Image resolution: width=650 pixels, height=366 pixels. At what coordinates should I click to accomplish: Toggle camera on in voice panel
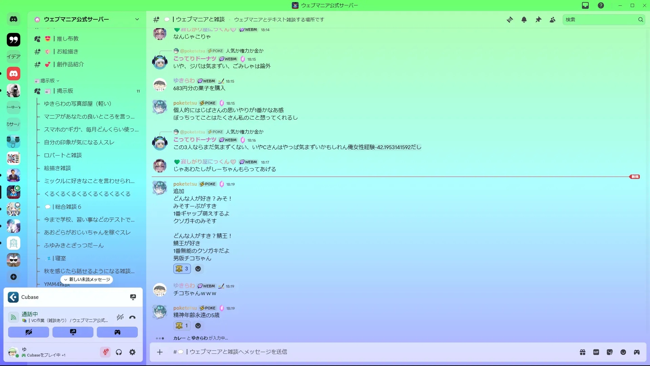pyautogui.click(x=28, y=332)
